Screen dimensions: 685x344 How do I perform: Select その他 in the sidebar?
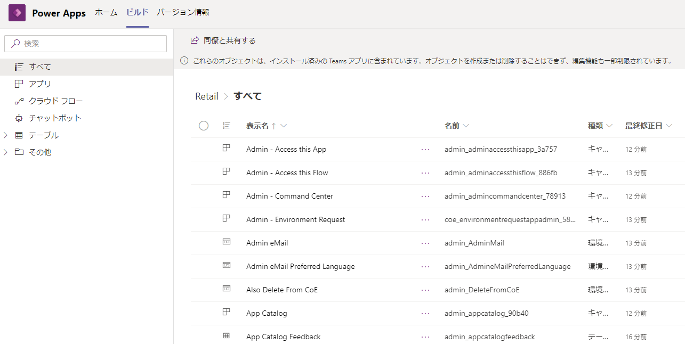[86, 152]
